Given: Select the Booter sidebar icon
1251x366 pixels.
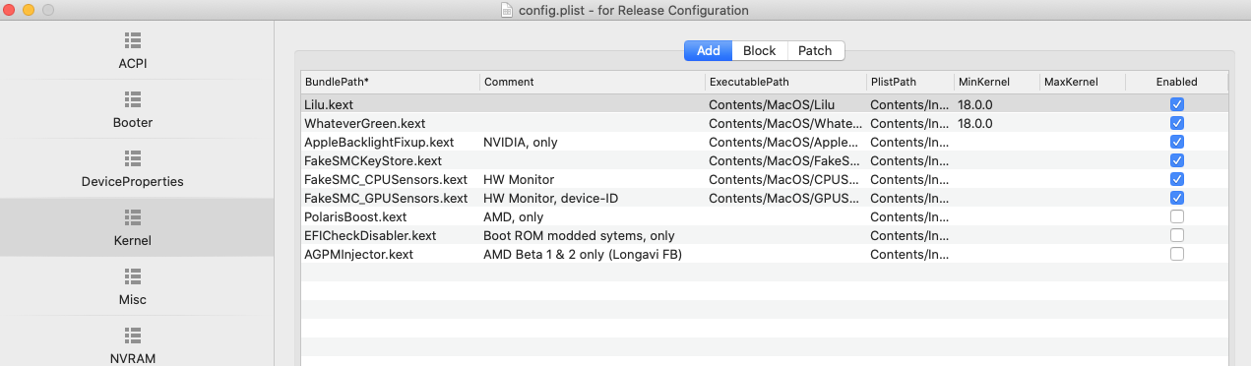Looking at the screenshot, I should [x=133, y=99].
